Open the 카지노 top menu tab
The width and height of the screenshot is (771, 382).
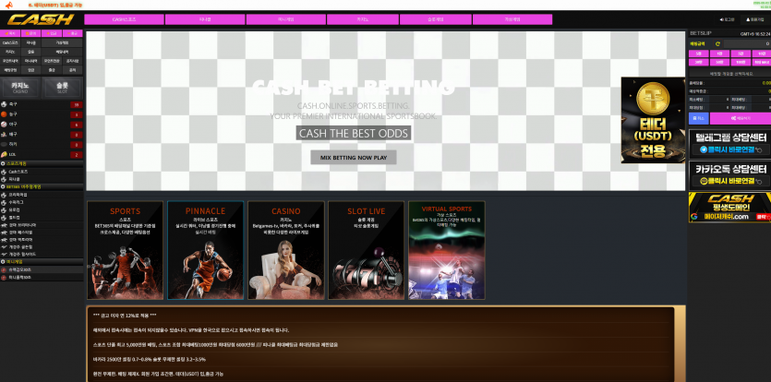[x=362, y=19]
